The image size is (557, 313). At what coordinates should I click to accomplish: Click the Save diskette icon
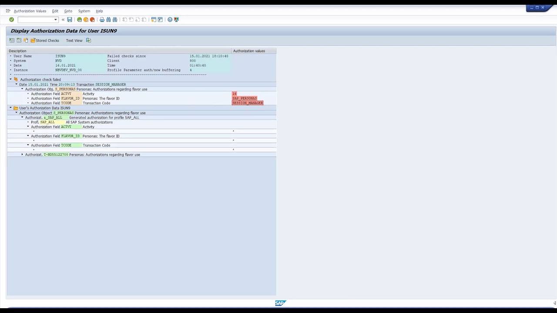click(70, 20)
